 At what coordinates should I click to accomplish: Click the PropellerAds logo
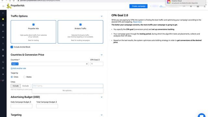click(16, 6)
